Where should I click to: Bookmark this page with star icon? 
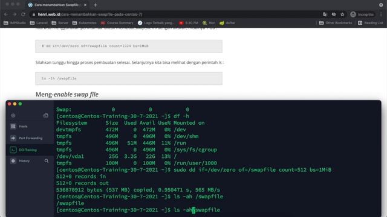pyautogui.click(x=342, y=14)
